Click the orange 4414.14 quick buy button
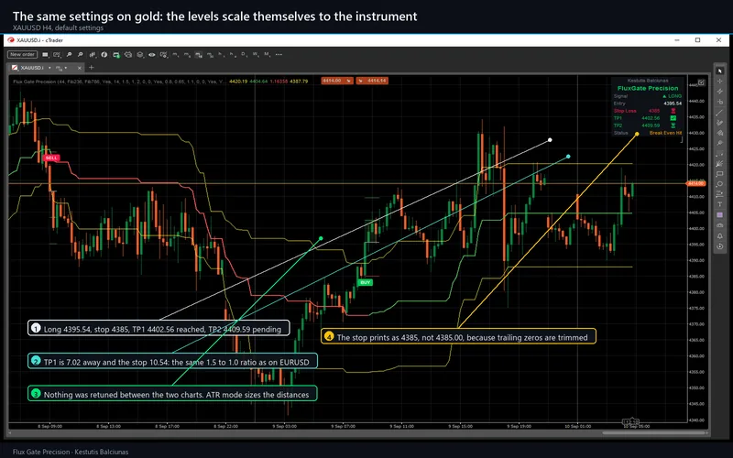This screenshot has height=458, width=733. [372, 81]
